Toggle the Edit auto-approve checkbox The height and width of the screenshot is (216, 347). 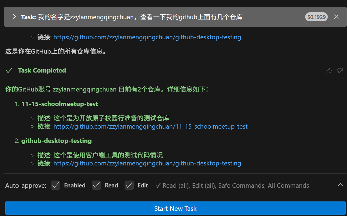(129, 185)
